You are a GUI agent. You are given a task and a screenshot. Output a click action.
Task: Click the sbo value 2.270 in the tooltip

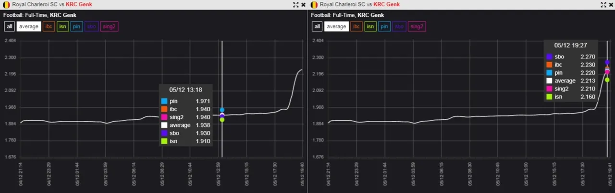pyautogui.click(x=588, y=57)
